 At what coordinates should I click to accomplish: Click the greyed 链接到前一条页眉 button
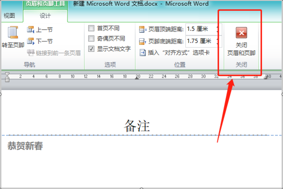[54, 53]
